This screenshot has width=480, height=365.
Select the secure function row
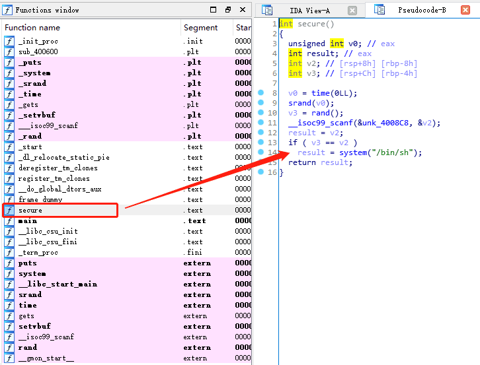(127, 210)
